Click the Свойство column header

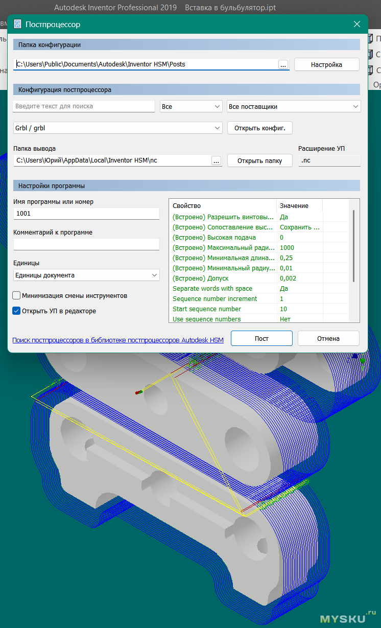222,205
